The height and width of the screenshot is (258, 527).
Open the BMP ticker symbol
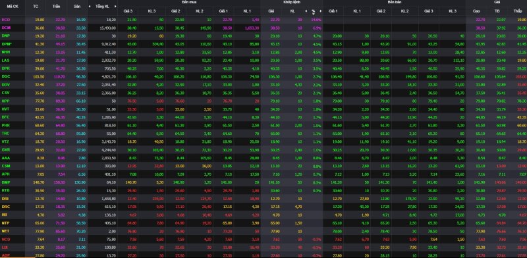[x=6, y=182]
